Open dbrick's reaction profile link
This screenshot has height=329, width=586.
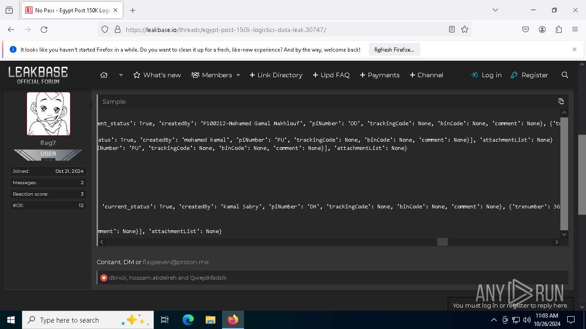[x=117, y=278]
